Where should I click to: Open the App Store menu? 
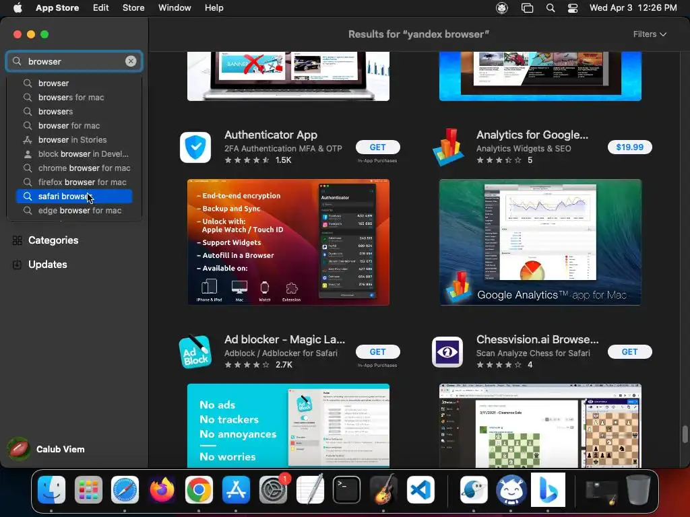[57, 8]
